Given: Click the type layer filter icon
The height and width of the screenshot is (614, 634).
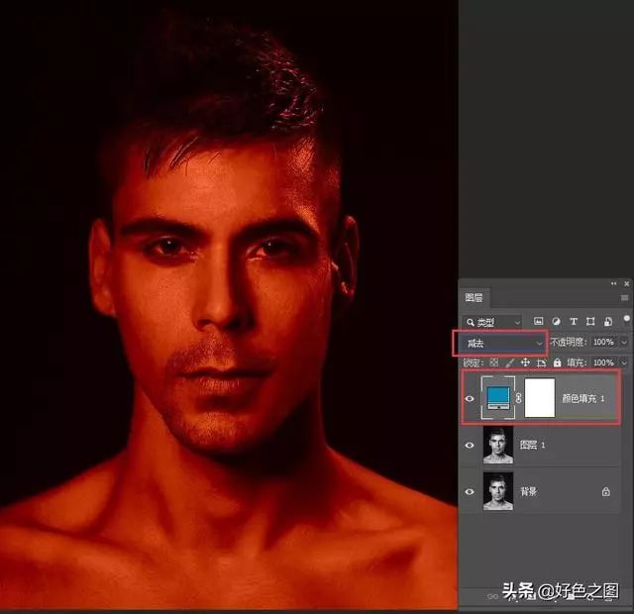Looking at the screenshot, I should (572, 322).
